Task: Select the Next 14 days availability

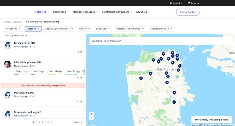Action: [x=56, y=71]
